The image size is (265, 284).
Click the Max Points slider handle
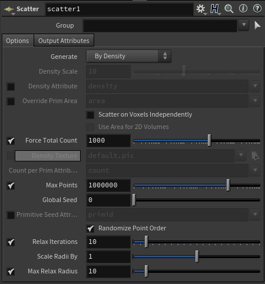pos(228,185)
